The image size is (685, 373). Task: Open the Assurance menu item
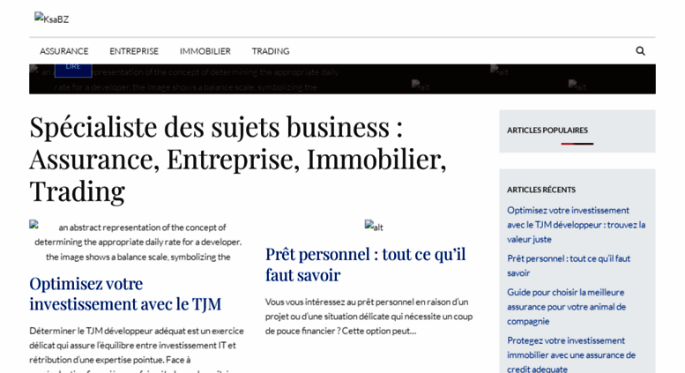pyautogui.click(x=64, y=51)
